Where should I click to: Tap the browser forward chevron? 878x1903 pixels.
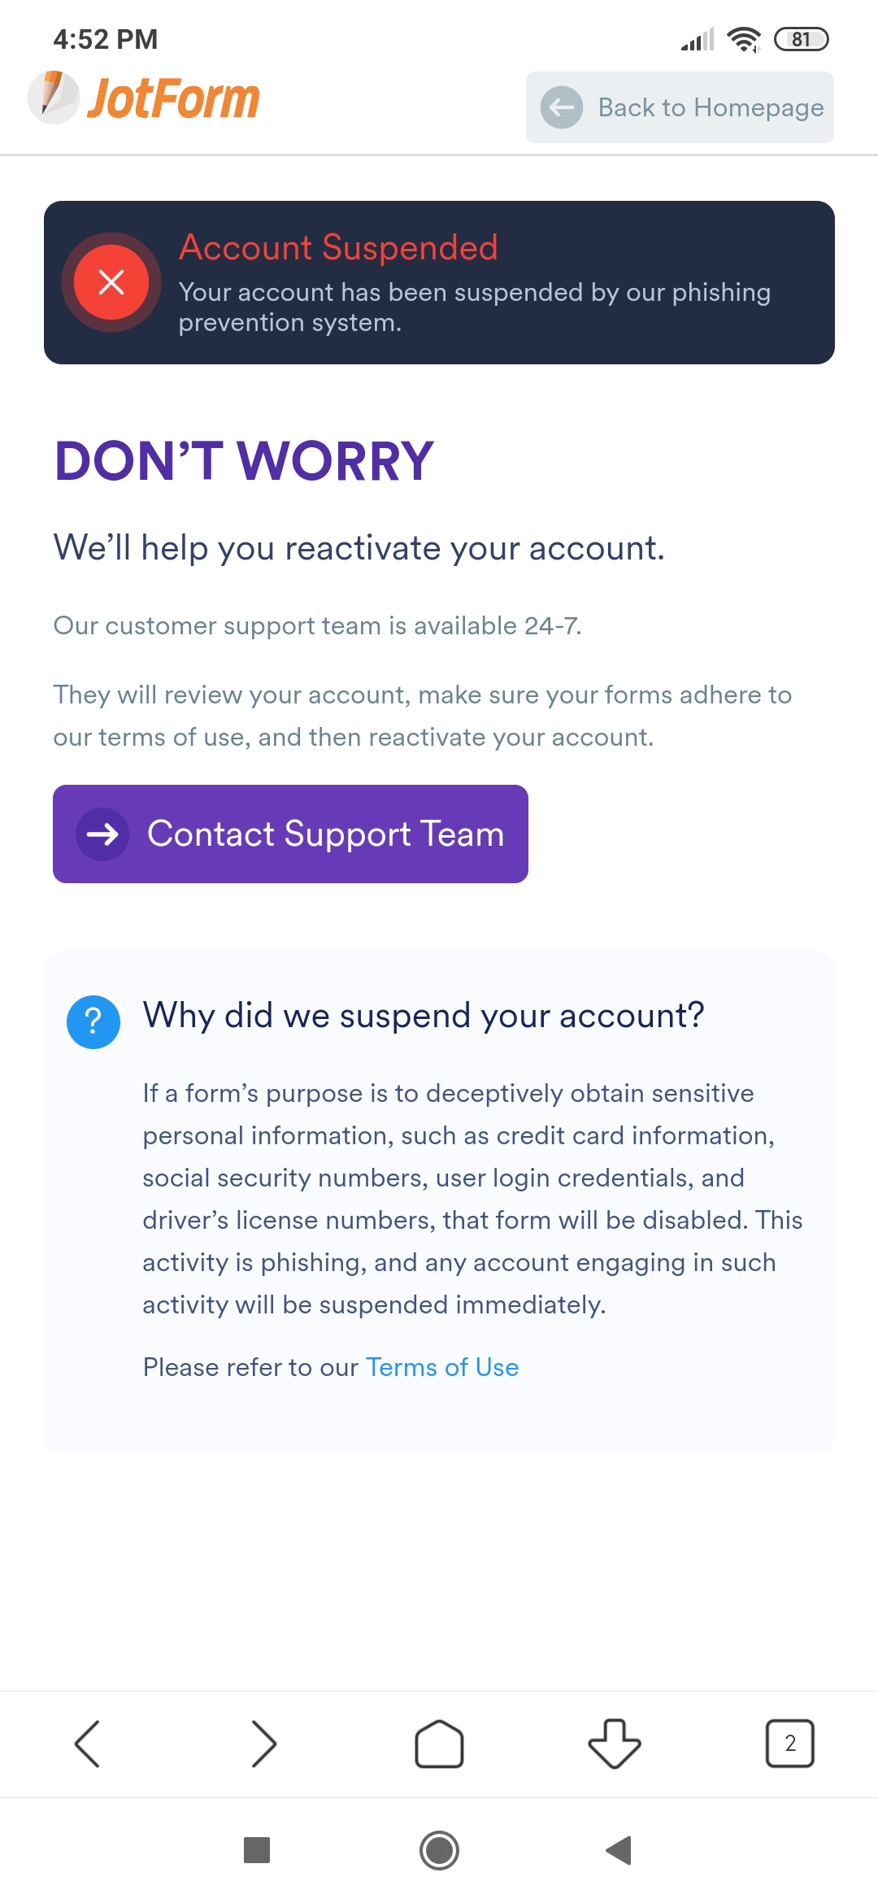pyautogui.click(x=264, y=1744)
